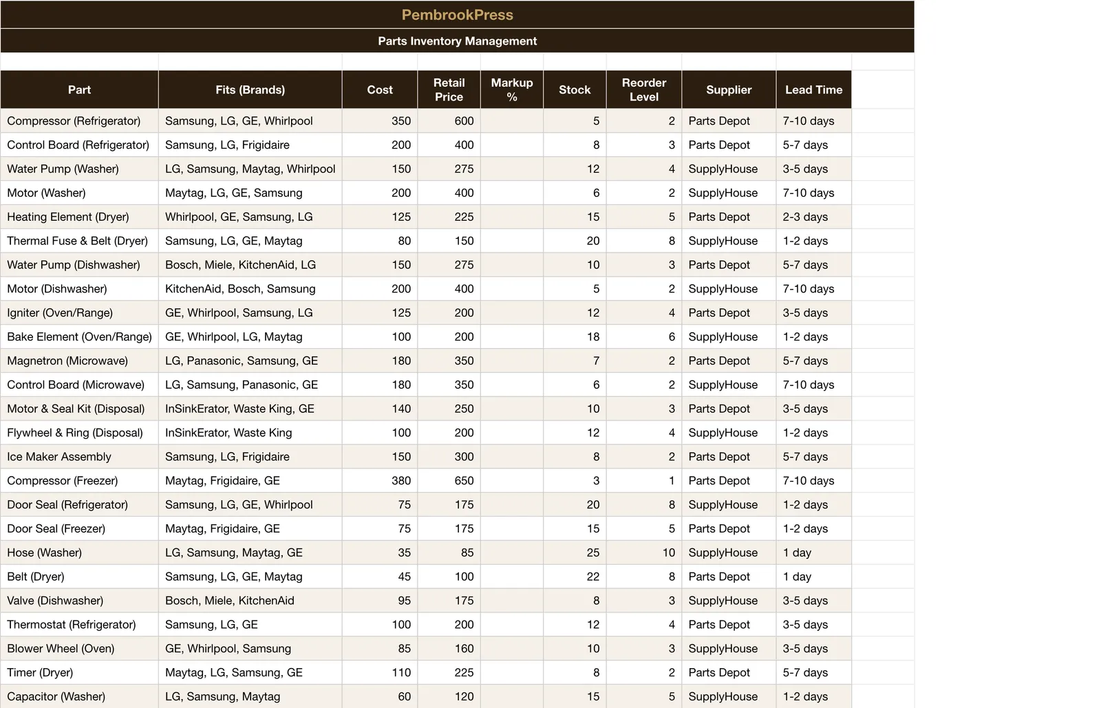Select the Capacitor (Washer) part cell
The height and width of the screenshot is (708, 1101).
pos(79,696)
